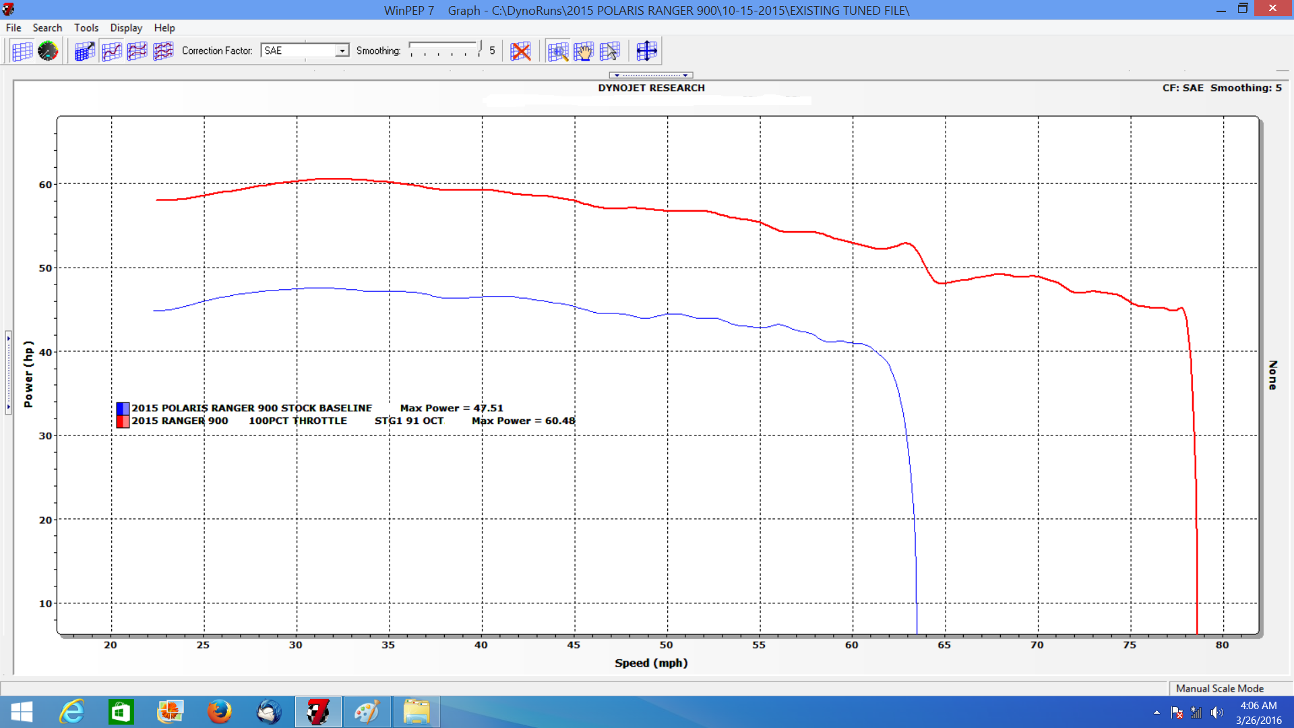The height and width of the screenshot is (728, 1294).
Task: Select the single-curve graph layout icon
Action: click(x=111, y=51)
